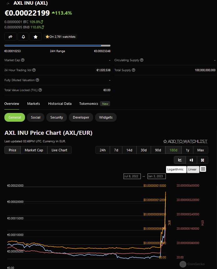This screenshot has width=217, height=269.
Task: Open the Tokenomics tab
Action: pos(89,104)
